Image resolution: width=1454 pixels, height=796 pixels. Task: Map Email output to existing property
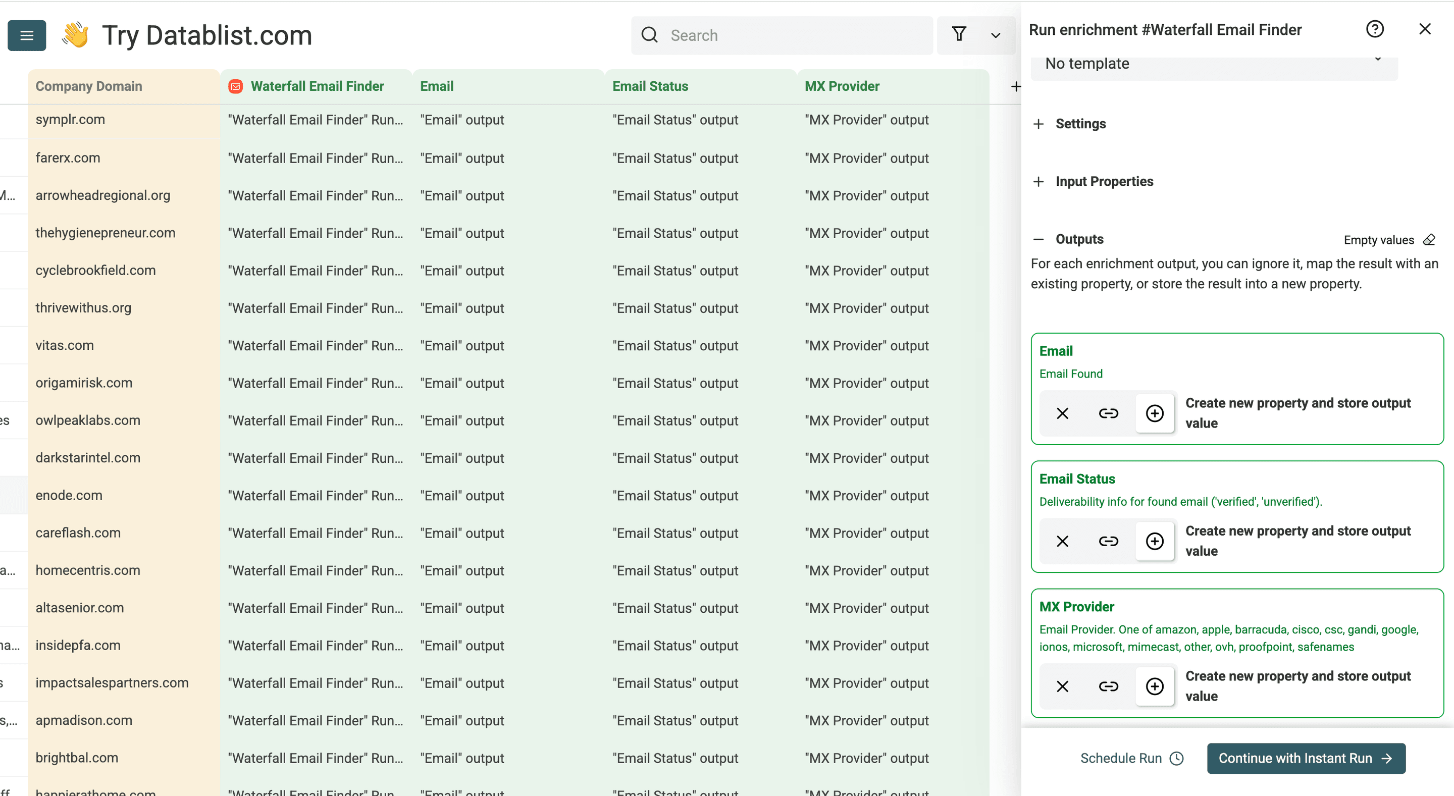click(x=1109, y=413)
